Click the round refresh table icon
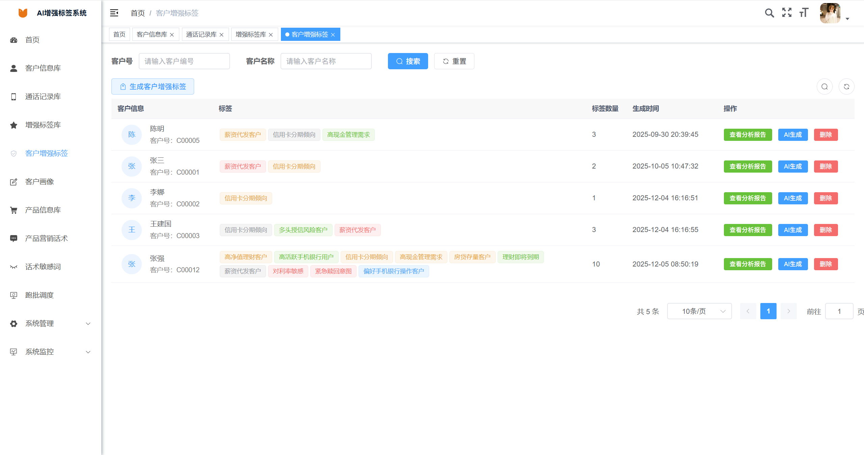The height and width of the screenshot is (455, 864). [846, 87]
